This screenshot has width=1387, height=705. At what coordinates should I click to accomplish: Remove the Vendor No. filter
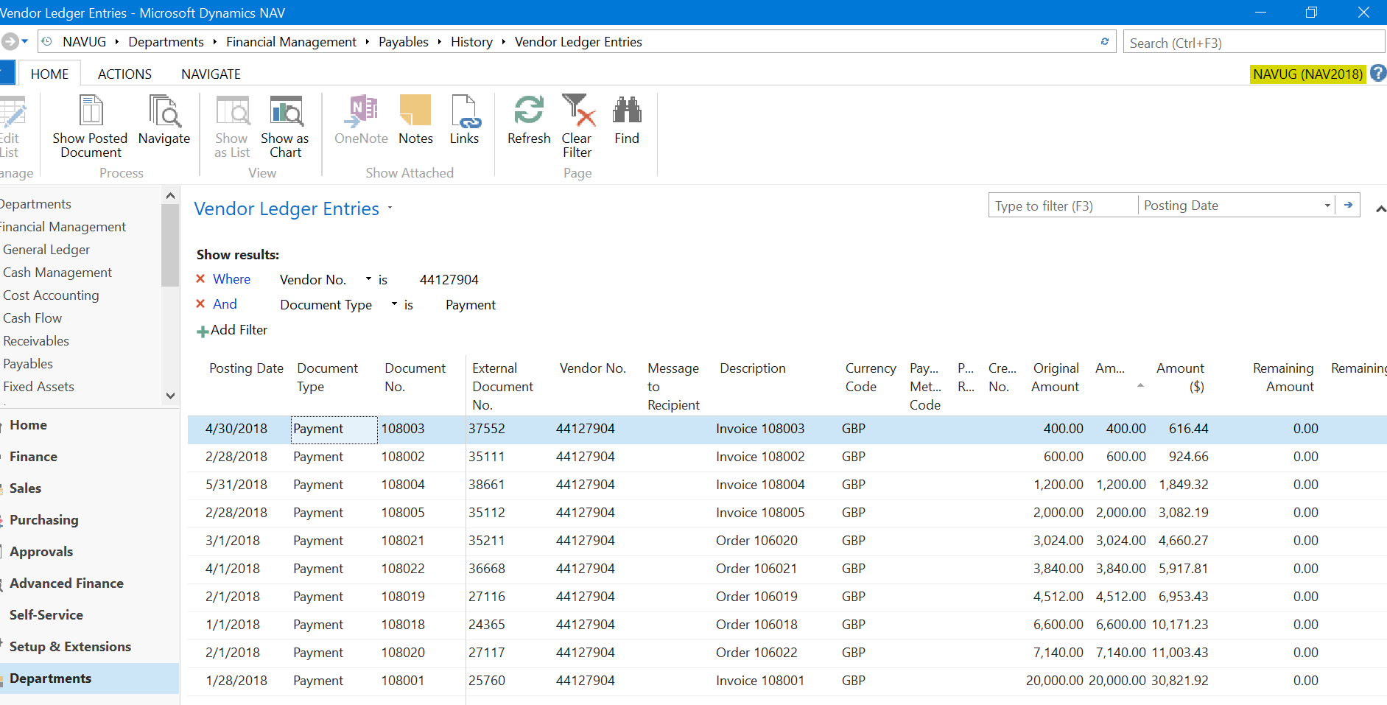(200, 279)
